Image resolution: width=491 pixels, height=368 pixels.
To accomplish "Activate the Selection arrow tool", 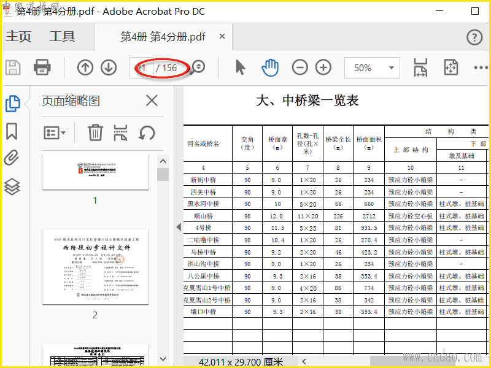I will click(241, 67).
